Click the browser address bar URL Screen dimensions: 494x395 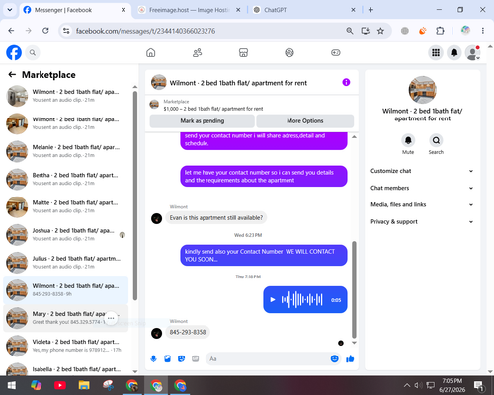coord(145,31)
